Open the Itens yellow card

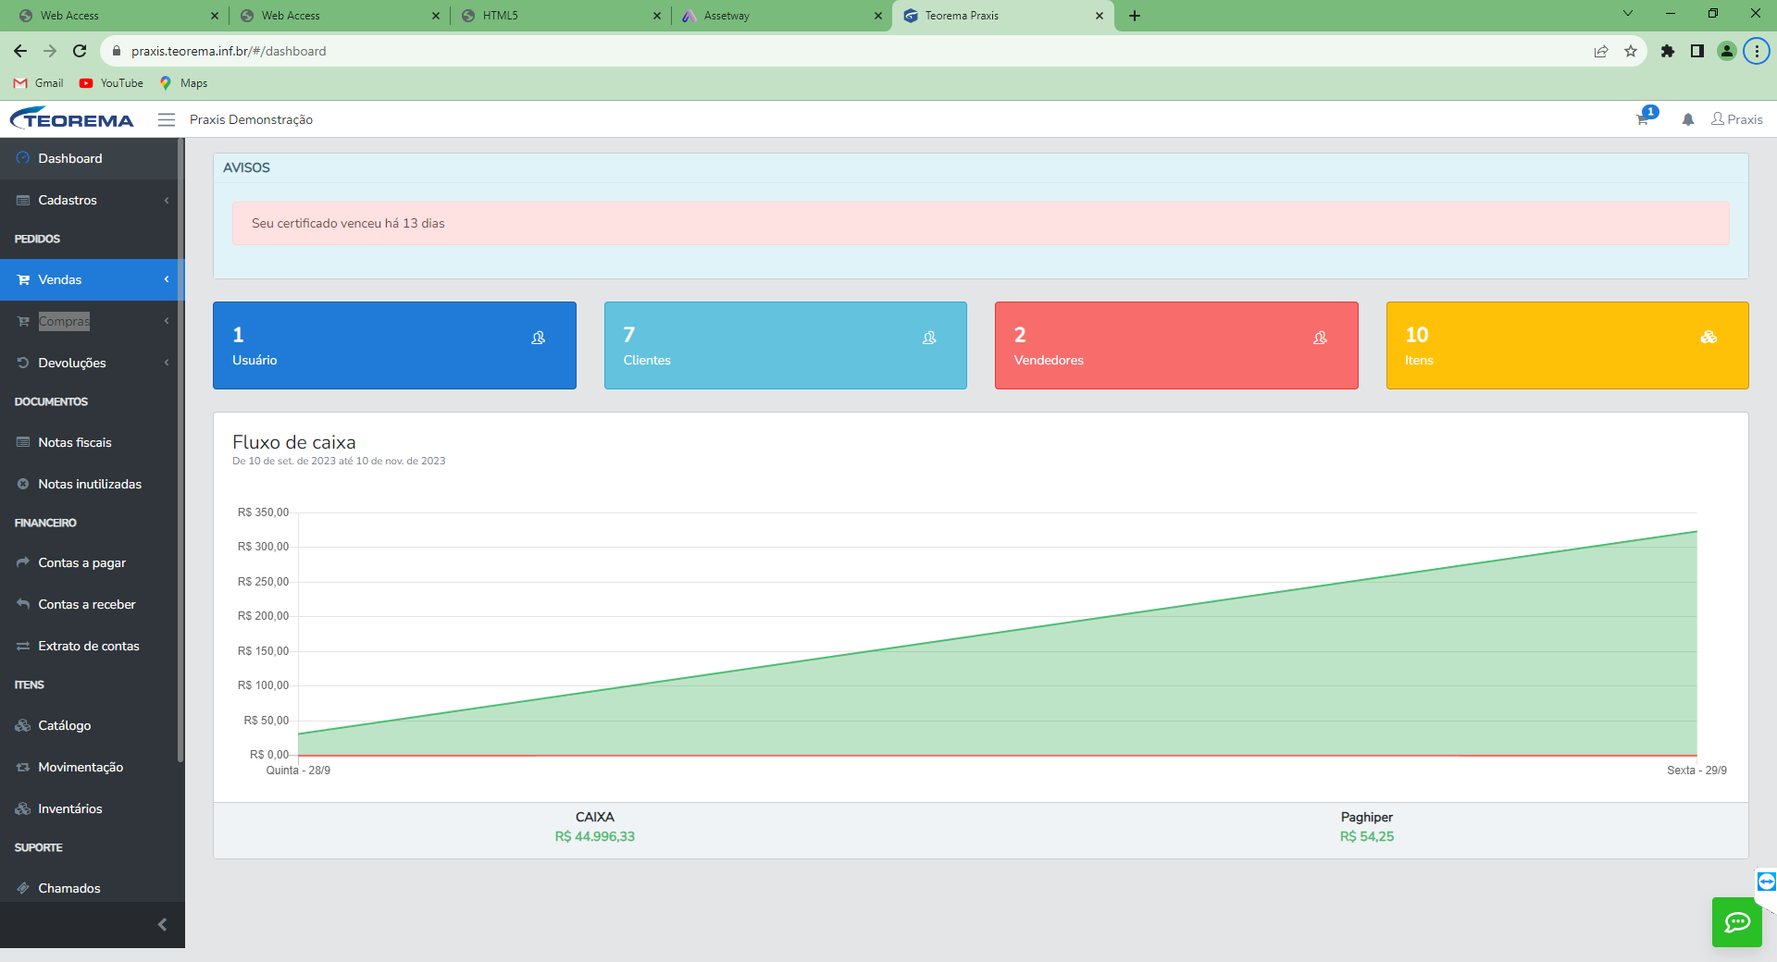coord(1568,345)
